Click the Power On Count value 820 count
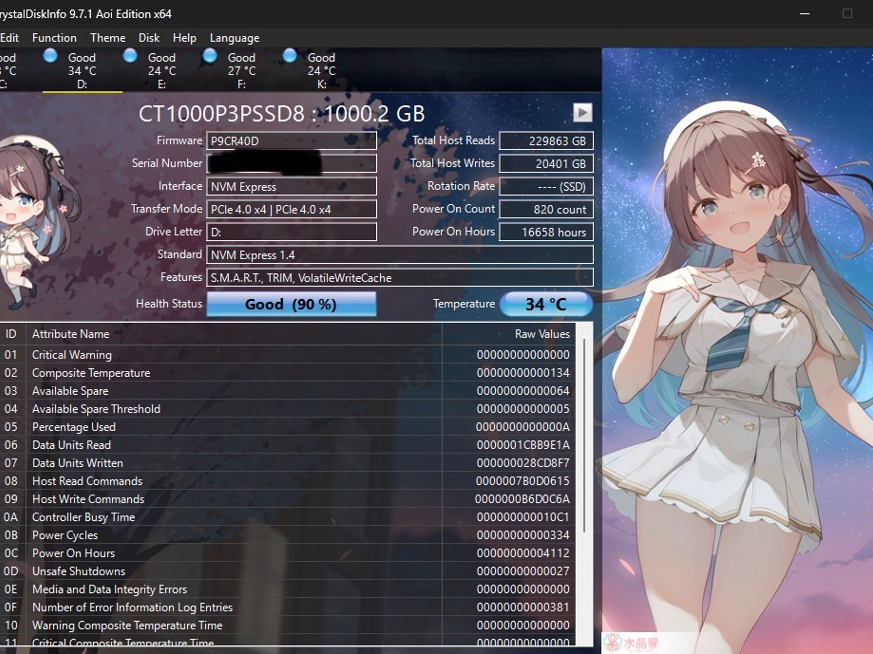Viewport: 873px width, 654px height. tap(546, 209)
